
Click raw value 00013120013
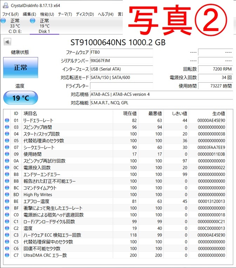click(211, 201)
